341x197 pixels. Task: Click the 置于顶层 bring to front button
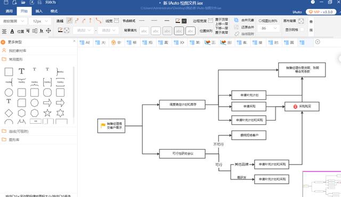(222, 20)
